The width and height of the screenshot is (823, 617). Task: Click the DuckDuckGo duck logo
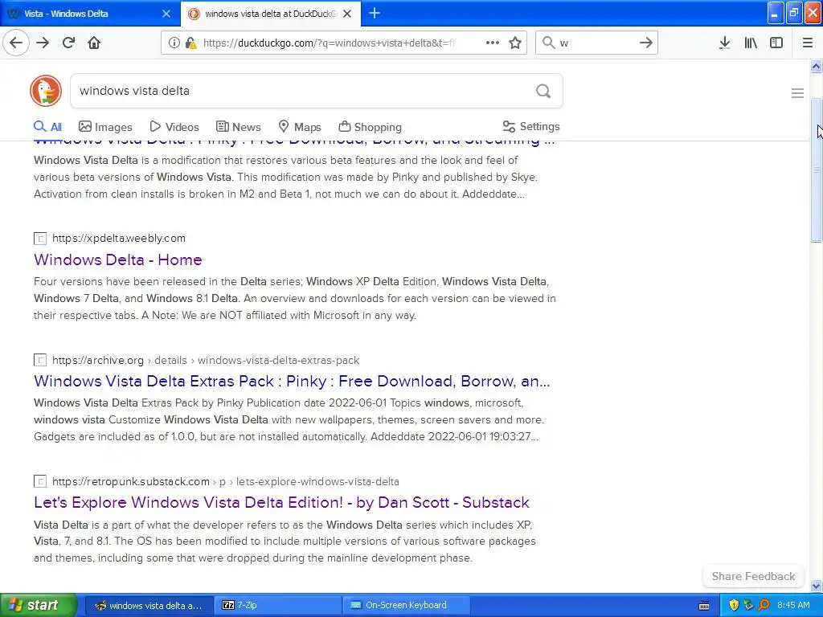point(46,91)
